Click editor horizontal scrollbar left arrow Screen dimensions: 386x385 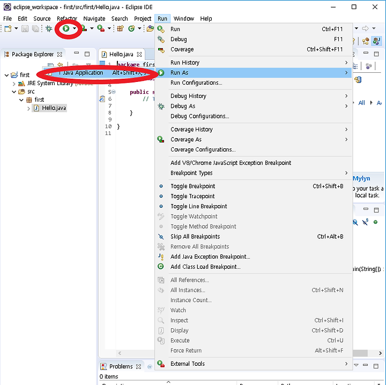point(120,353)
